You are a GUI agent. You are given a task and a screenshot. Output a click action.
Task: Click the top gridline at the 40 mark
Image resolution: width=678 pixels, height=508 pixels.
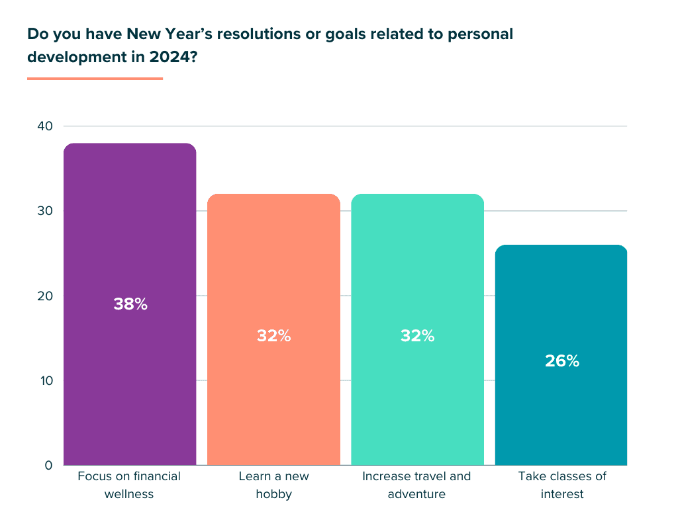pyautogui.click(x=411, y=126)
